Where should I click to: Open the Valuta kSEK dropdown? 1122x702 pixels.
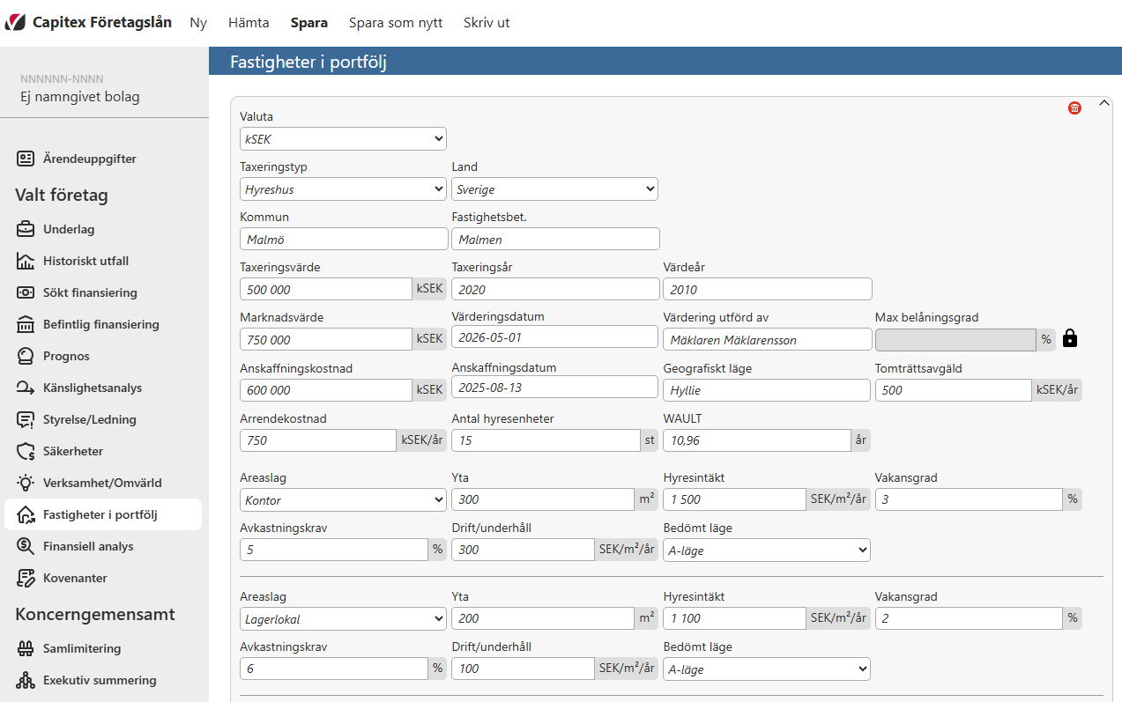(x=343, y=138)
